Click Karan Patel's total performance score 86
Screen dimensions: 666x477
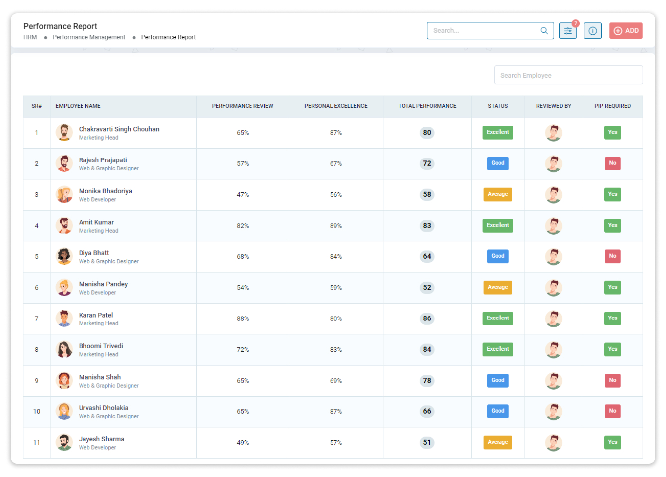427,318
